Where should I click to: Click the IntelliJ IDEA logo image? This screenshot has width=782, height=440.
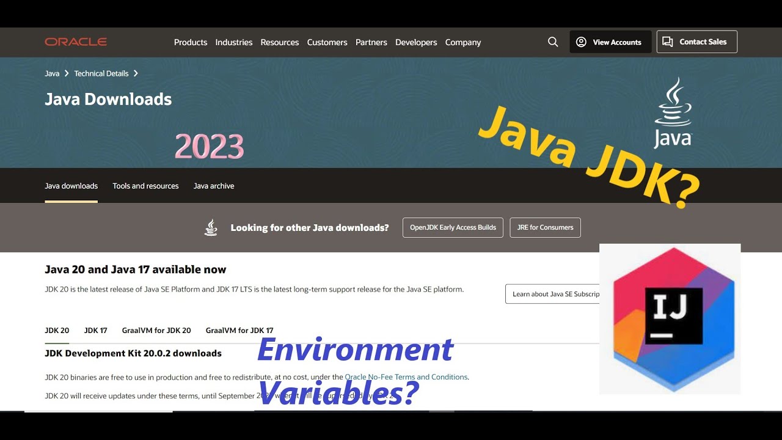[670, 319]
